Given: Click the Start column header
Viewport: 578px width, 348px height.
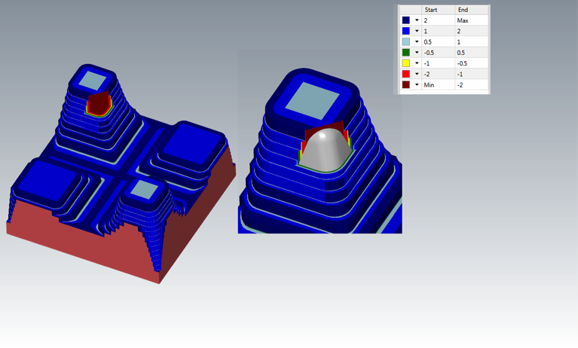Looking at the screenshot, I should 438,10.
